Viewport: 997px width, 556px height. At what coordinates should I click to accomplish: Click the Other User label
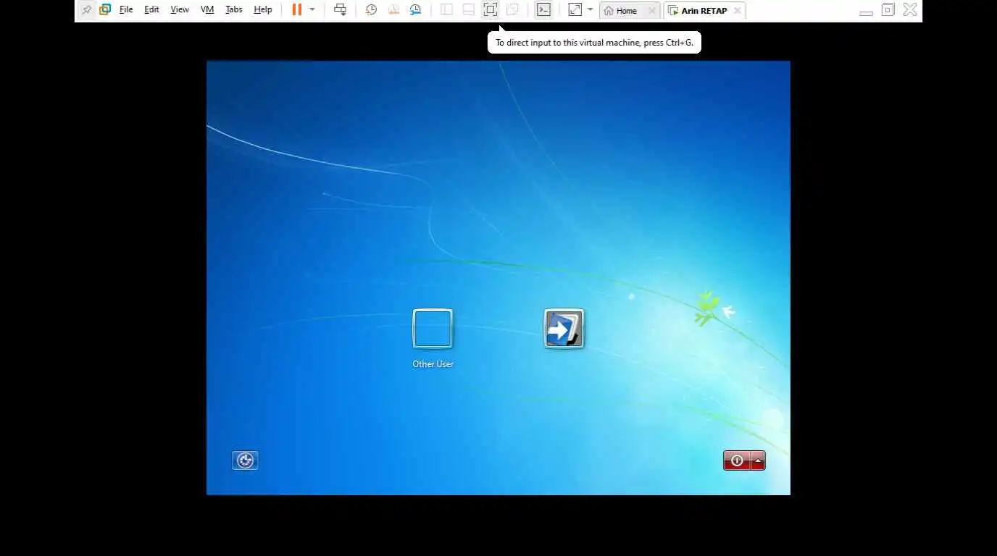433,364
